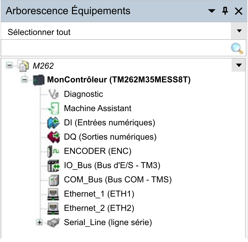
Task: Pin the Arborescence Équipements panel
Action: [225, 11]
